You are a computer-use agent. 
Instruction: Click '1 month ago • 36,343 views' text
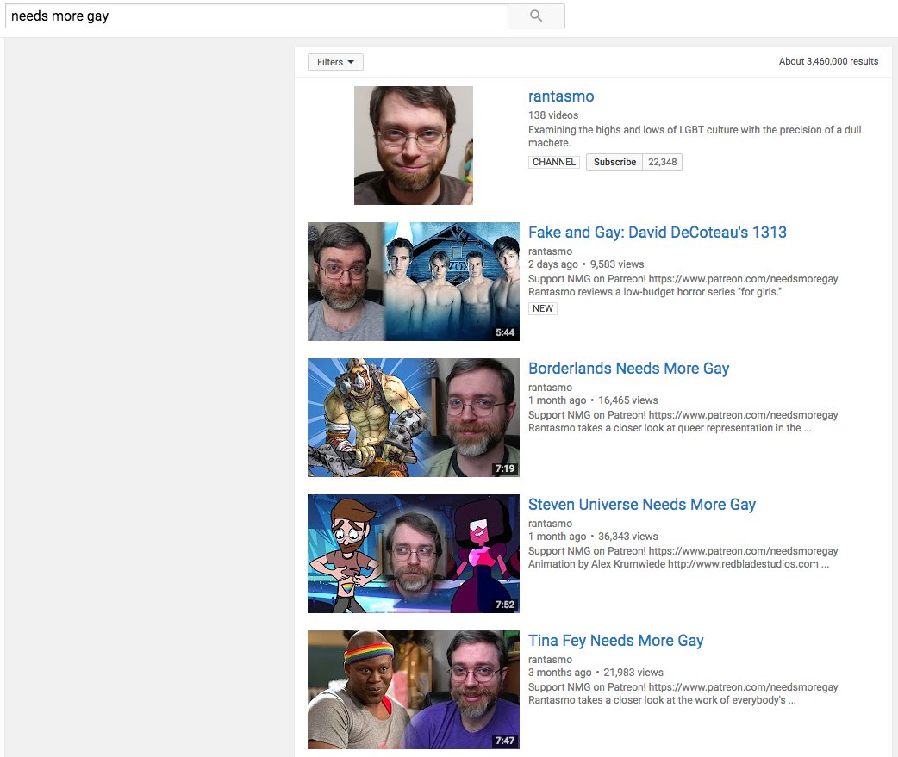(x=593, y=537)
